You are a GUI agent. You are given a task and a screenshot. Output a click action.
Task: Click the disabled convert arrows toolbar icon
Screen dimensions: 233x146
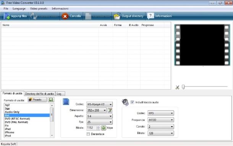click(x=34, y=16)
